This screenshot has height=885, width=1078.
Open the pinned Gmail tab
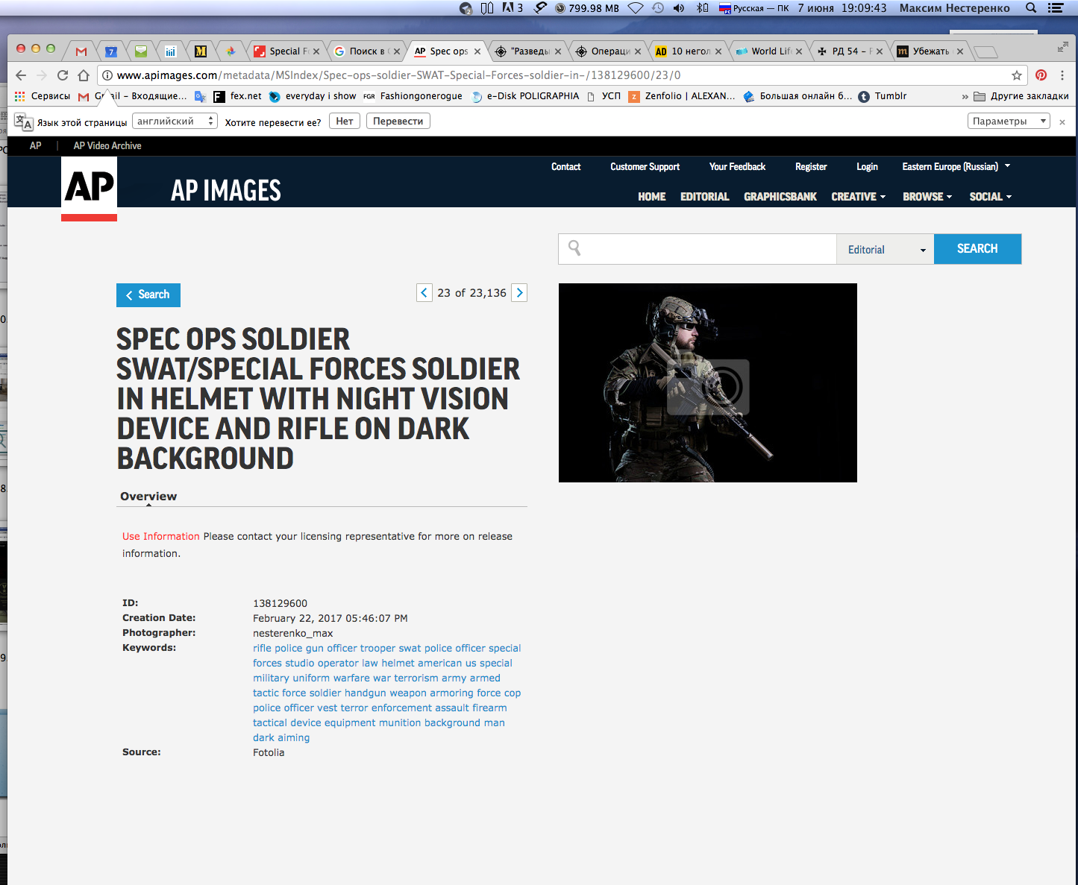[81, 51]
